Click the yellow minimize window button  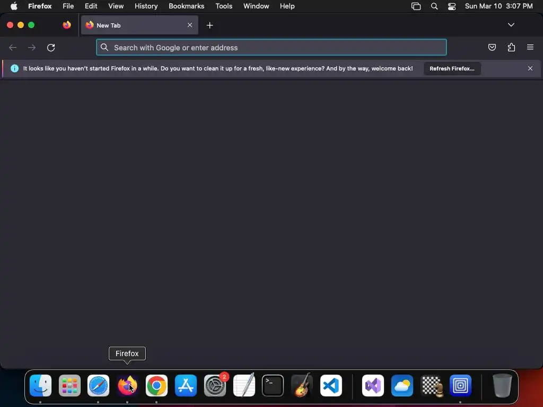21,25
